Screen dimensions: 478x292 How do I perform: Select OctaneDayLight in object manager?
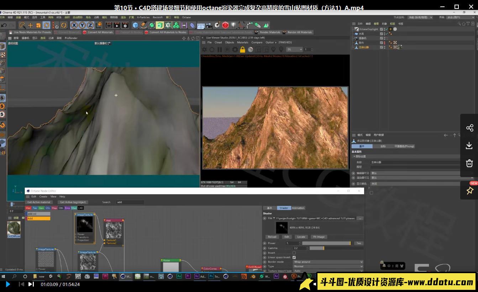coord(368,29)
